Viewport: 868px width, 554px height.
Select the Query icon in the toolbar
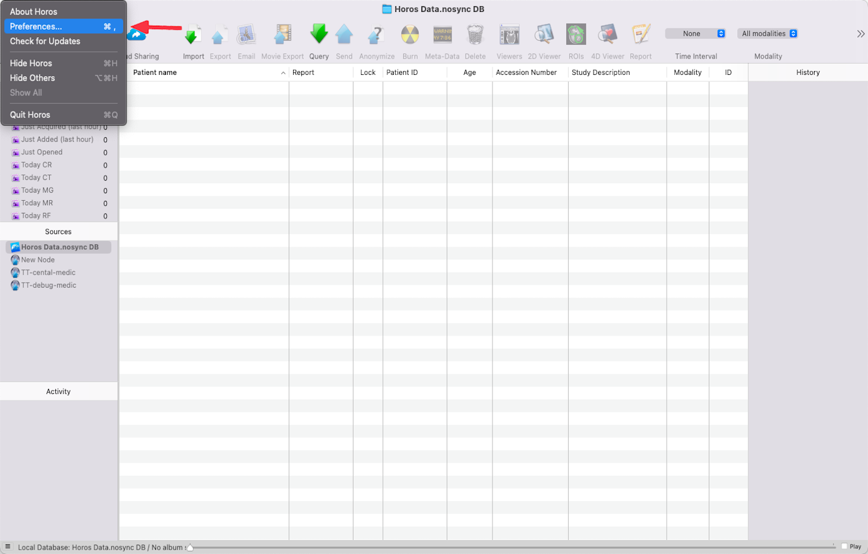319,34
